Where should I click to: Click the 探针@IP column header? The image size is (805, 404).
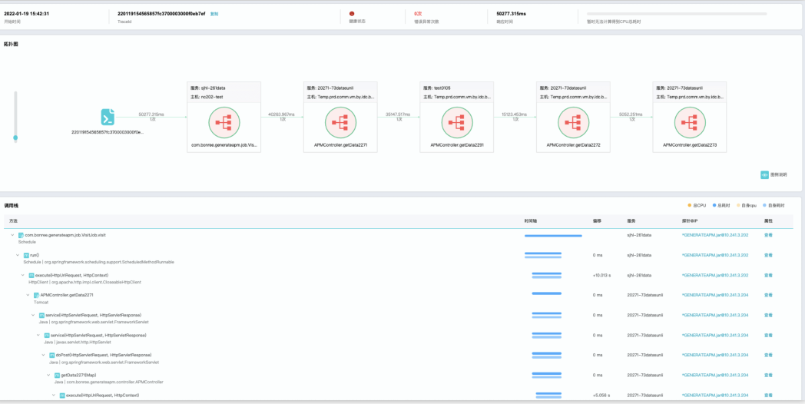point(690,220)
